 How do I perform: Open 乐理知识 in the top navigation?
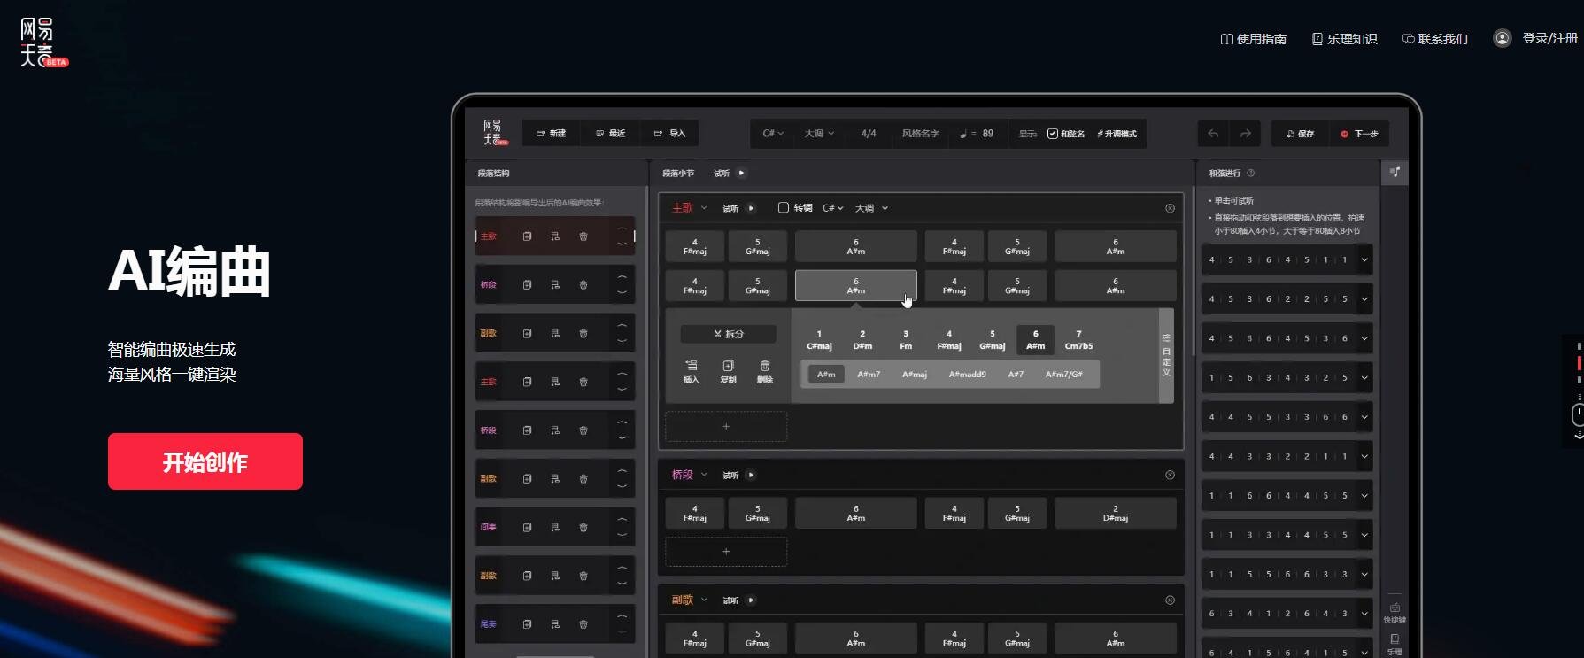coord(1344,39)
